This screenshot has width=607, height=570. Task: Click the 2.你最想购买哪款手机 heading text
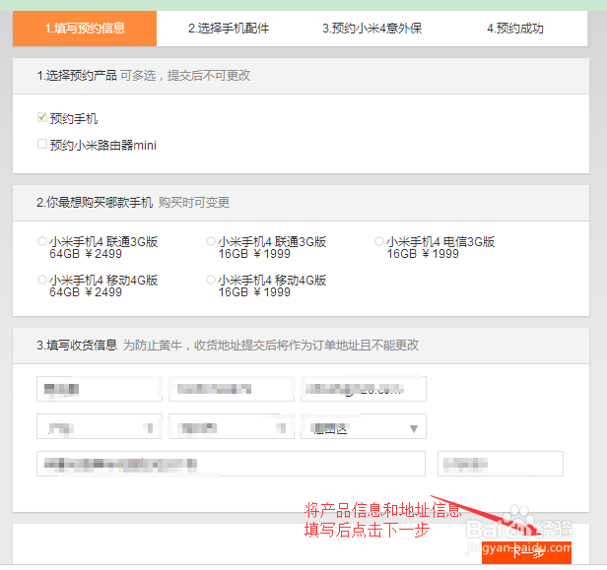click(95, 202)
